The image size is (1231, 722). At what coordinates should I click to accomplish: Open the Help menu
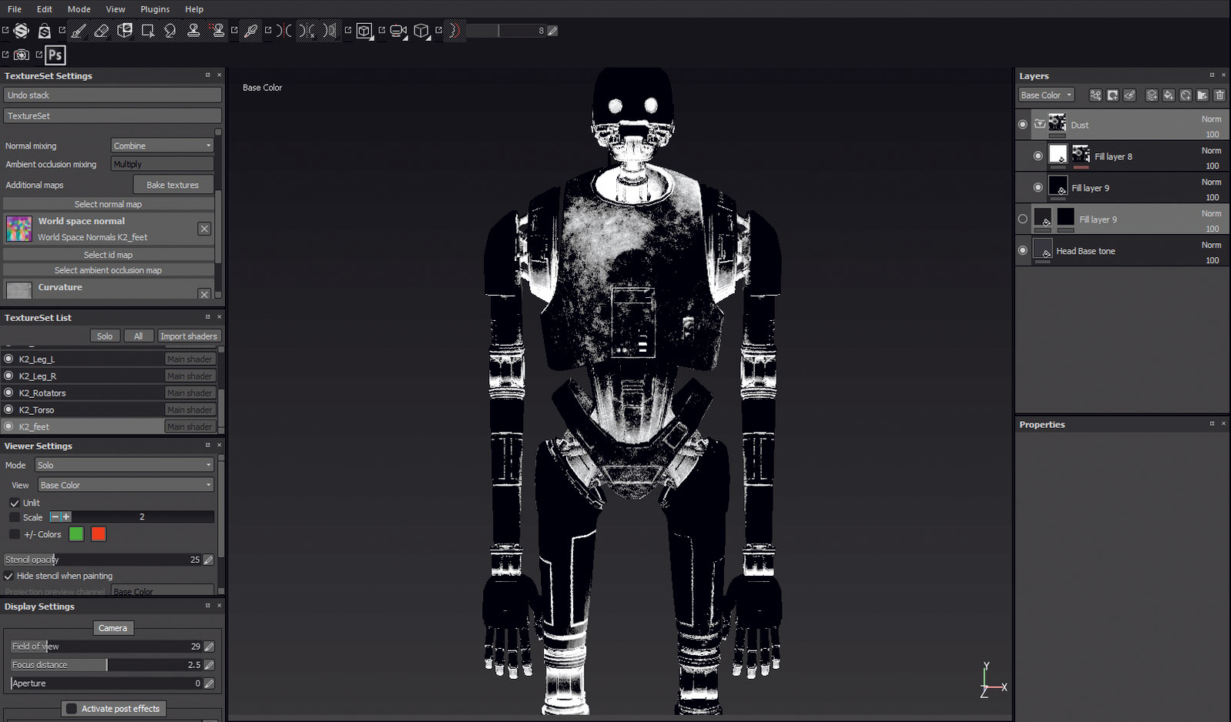[x=194, y=9]
